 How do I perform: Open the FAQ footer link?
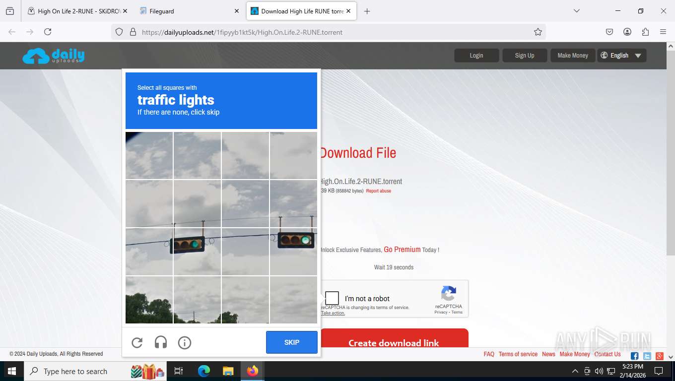click(x=489, y=354)
